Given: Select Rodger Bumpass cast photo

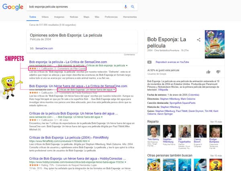Looking at the screenshot, I should point(216,131).
